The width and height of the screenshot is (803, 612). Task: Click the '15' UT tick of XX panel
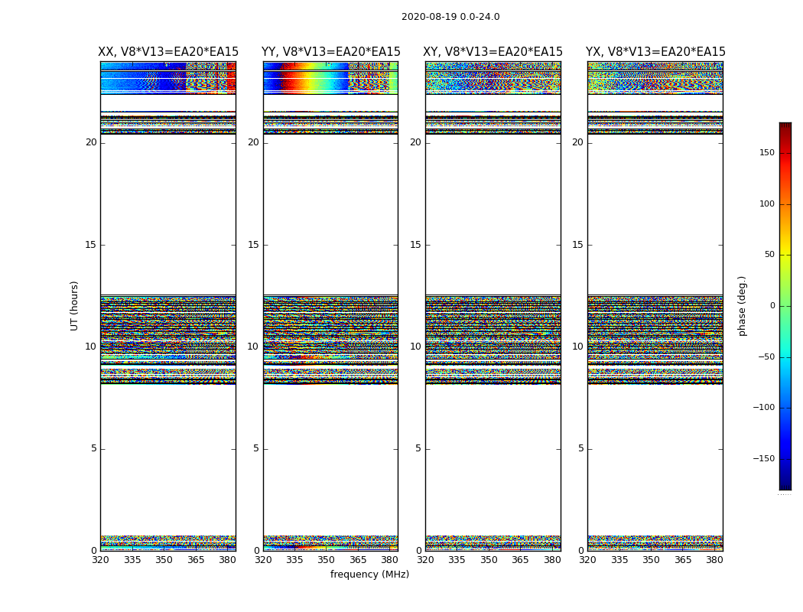(91, 245)
